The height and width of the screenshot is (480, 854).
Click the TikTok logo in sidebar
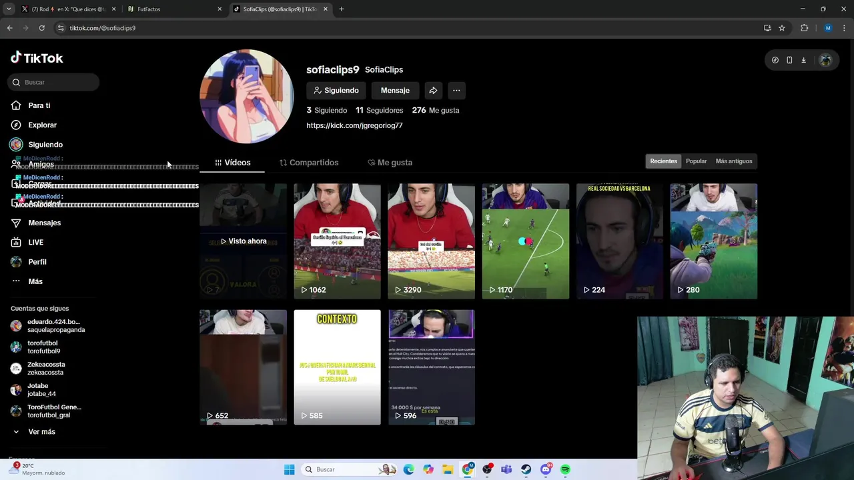(x=37, y=58)
